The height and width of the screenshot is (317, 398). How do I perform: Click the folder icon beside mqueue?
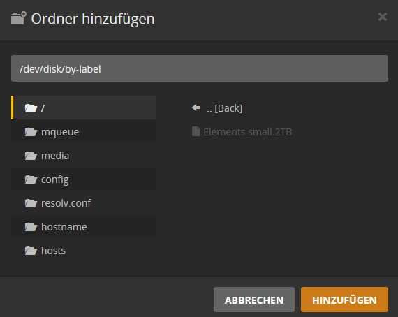tap(31, 132)
